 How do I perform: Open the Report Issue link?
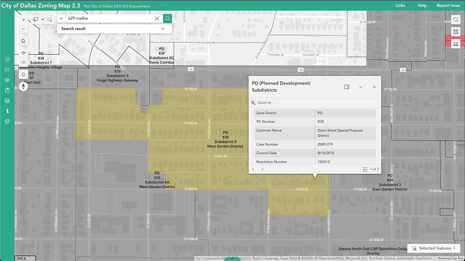click(x=448, y=5)
